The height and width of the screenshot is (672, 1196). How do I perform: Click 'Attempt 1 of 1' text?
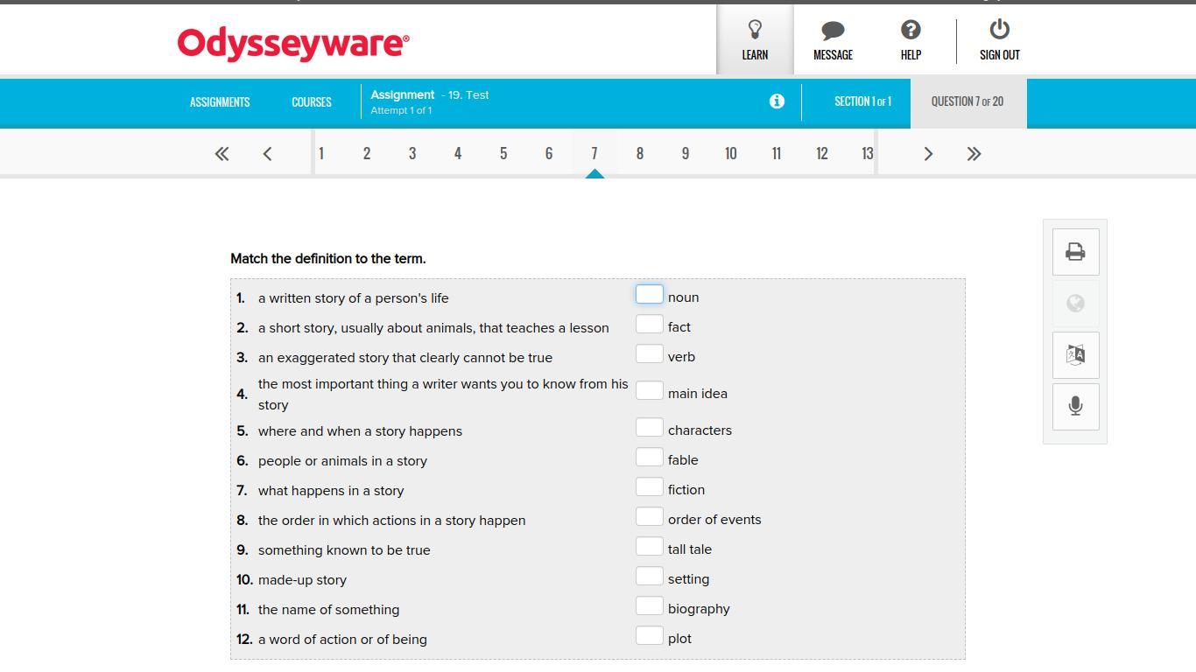401,110
